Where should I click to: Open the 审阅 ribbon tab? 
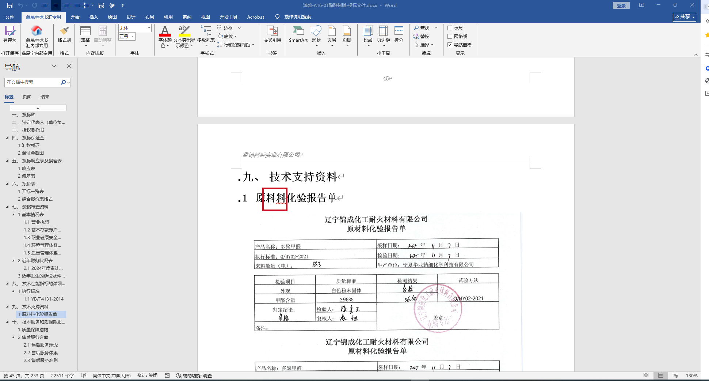pyautogui.click(x=187, y=17)
